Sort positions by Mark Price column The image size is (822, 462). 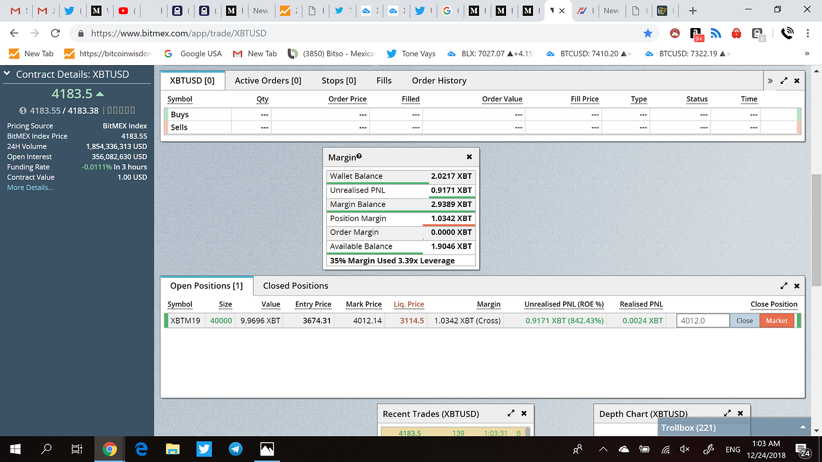click(363, 304)
